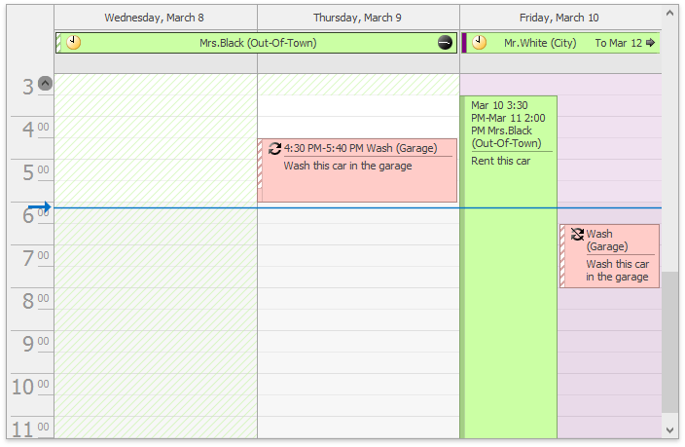The image size is (685, 447).
Task: Select the Wednesday, March 8 column header
Action: [156, 18]
